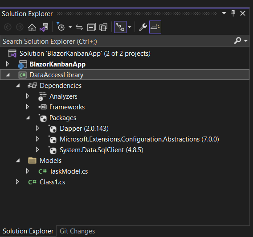Expand the Frameworks node
Image resolution: width=253 pixels, height=237 pixels.
tap(28, 107)
